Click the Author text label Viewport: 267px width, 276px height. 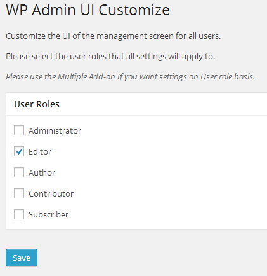click(42, 172)
